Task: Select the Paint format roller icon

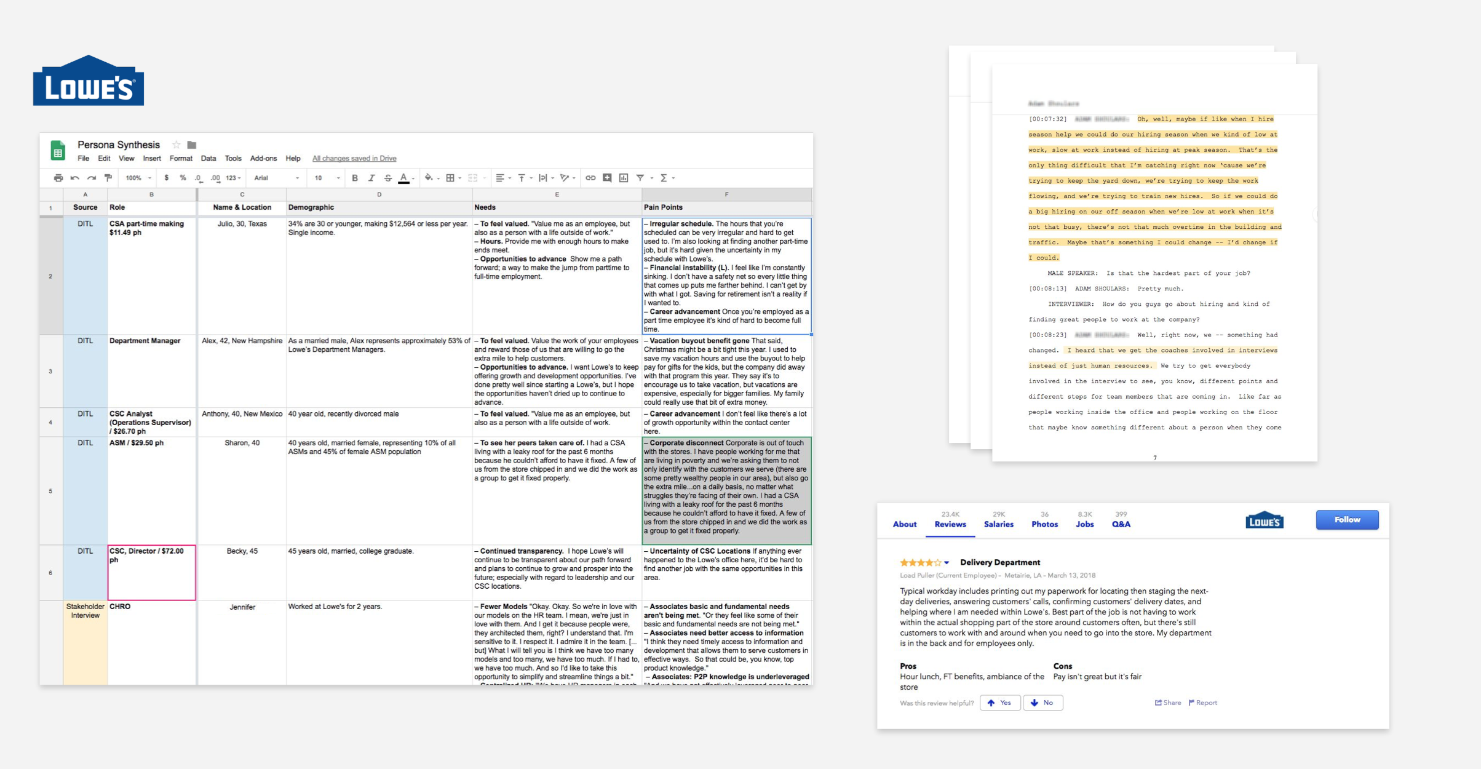Action: point(108,178)
